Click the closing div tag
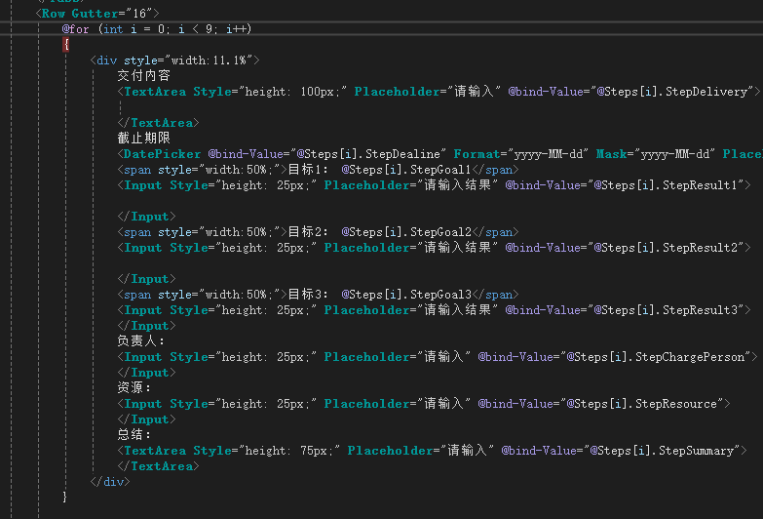 coord(110,482)
